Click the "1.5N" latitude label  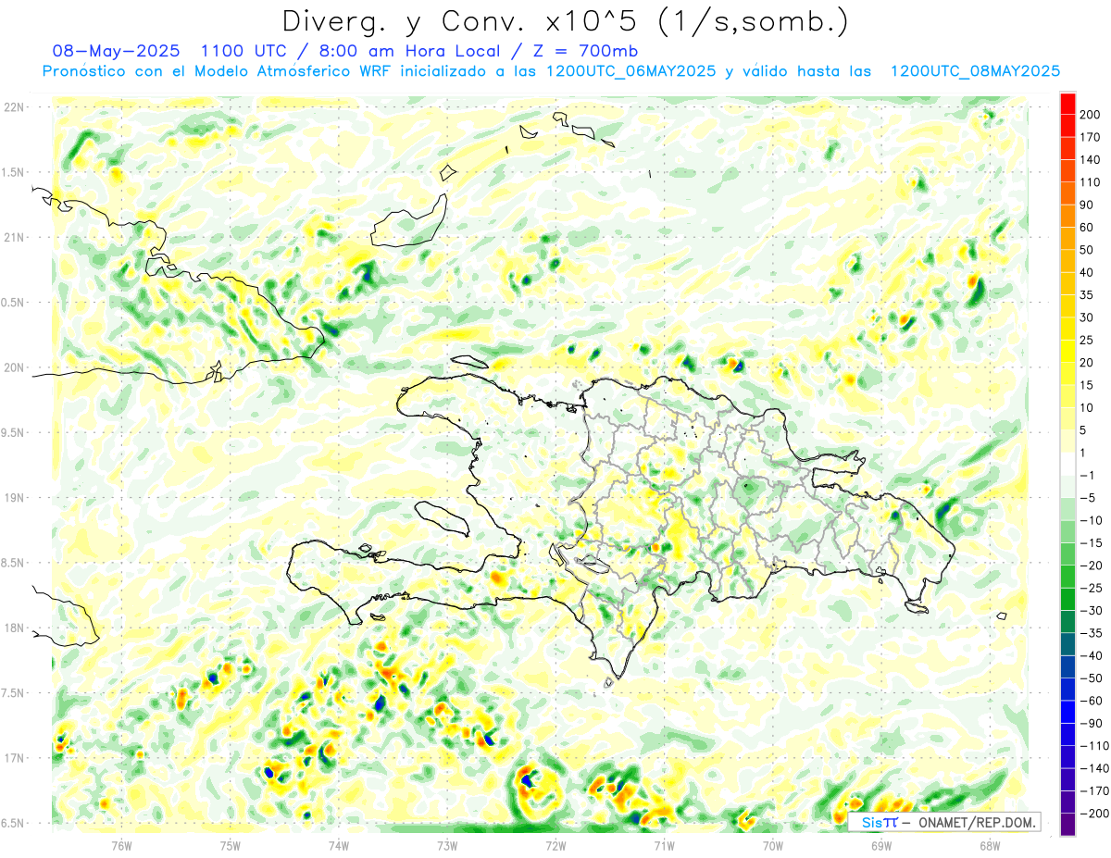(13, 172)
